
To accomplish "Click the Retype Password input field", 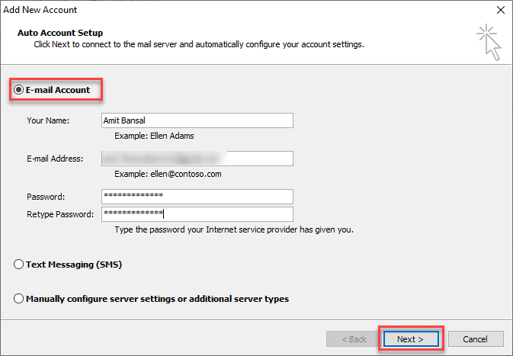I will (x=197, y=214).
